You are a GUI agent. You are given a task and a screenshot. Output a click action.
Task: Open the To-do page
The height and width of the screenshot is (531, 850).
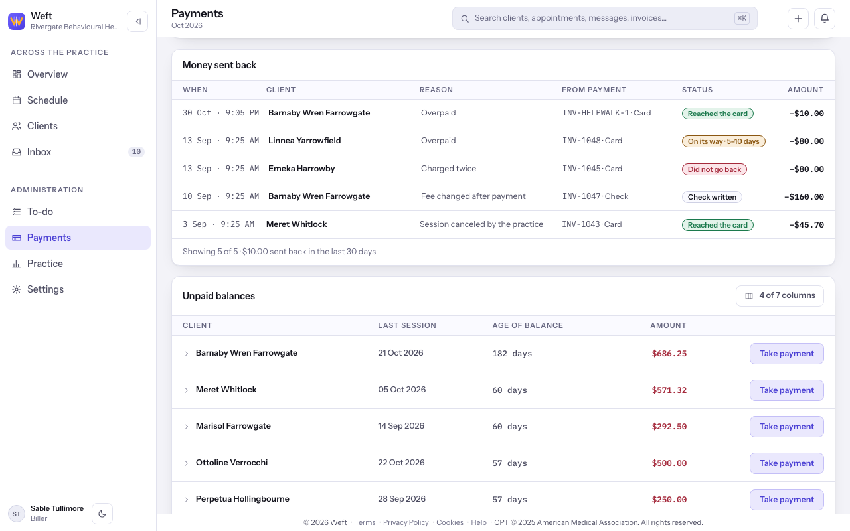(78, 212)
